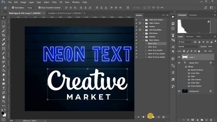217x122 pixels.
Task: Delete layer using Layers panel trash
Action: (x=211, y=120)
